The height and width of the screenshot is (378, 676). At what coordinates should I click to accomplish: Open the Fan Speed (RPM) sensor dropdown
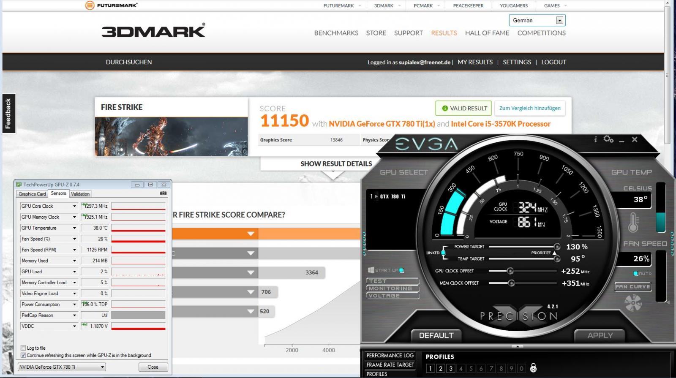tap(74, 250)
